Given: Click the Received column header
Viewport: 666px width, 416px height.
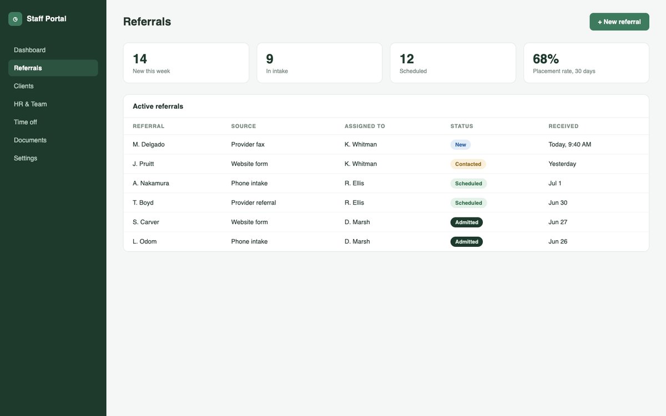Looking at the screenshot, I should pos(563,126).
